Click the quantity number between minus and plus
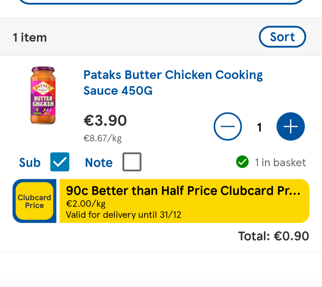Image resolution: width=322 pixels, height=287 pixels. pyautogui.click(x=259, y=127)
